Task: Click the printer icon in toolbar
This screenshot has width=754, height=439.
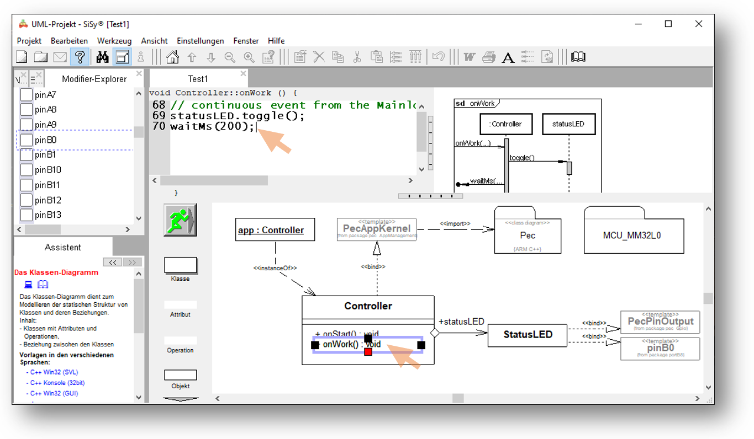Action: pos(489,57)
